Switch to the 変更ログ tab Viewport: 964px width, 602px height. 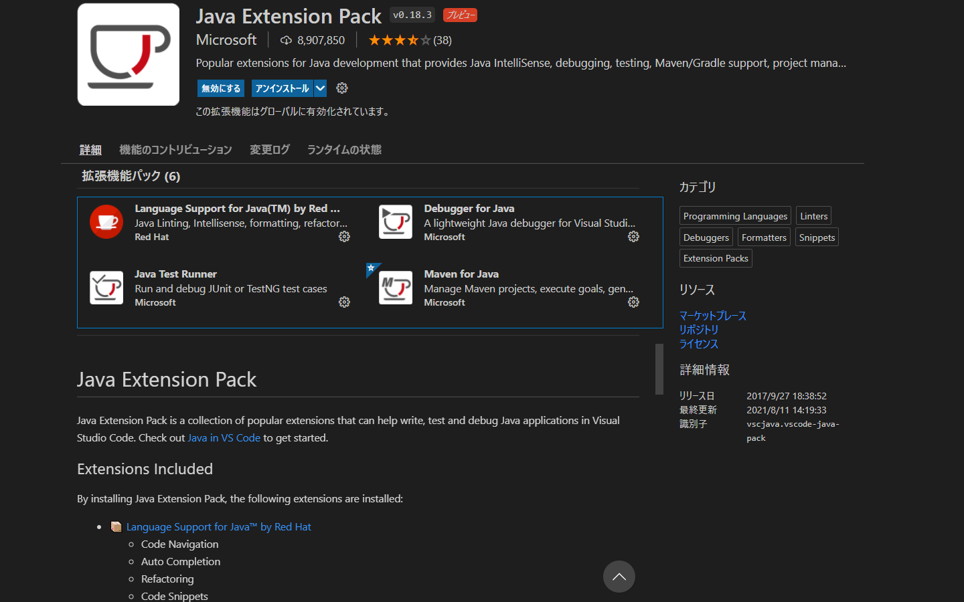pyautogui.click(x=270, y=150)
